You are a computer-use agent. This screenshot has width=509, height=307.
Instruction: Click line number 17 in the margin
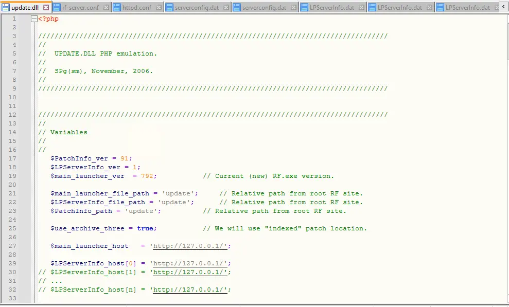[12, 158]
